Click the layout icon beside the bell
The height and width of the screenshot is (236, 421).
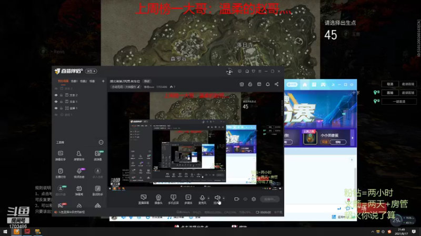[259, 84]
